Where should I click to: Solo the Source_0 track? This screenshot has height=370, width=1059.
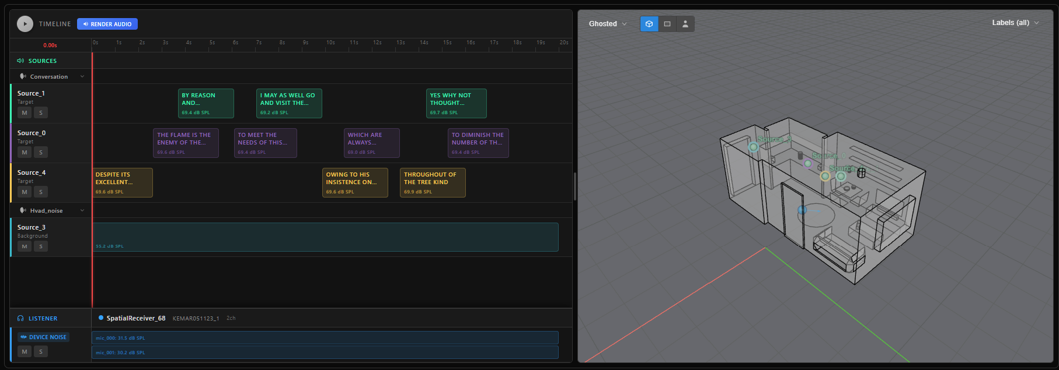41,152
